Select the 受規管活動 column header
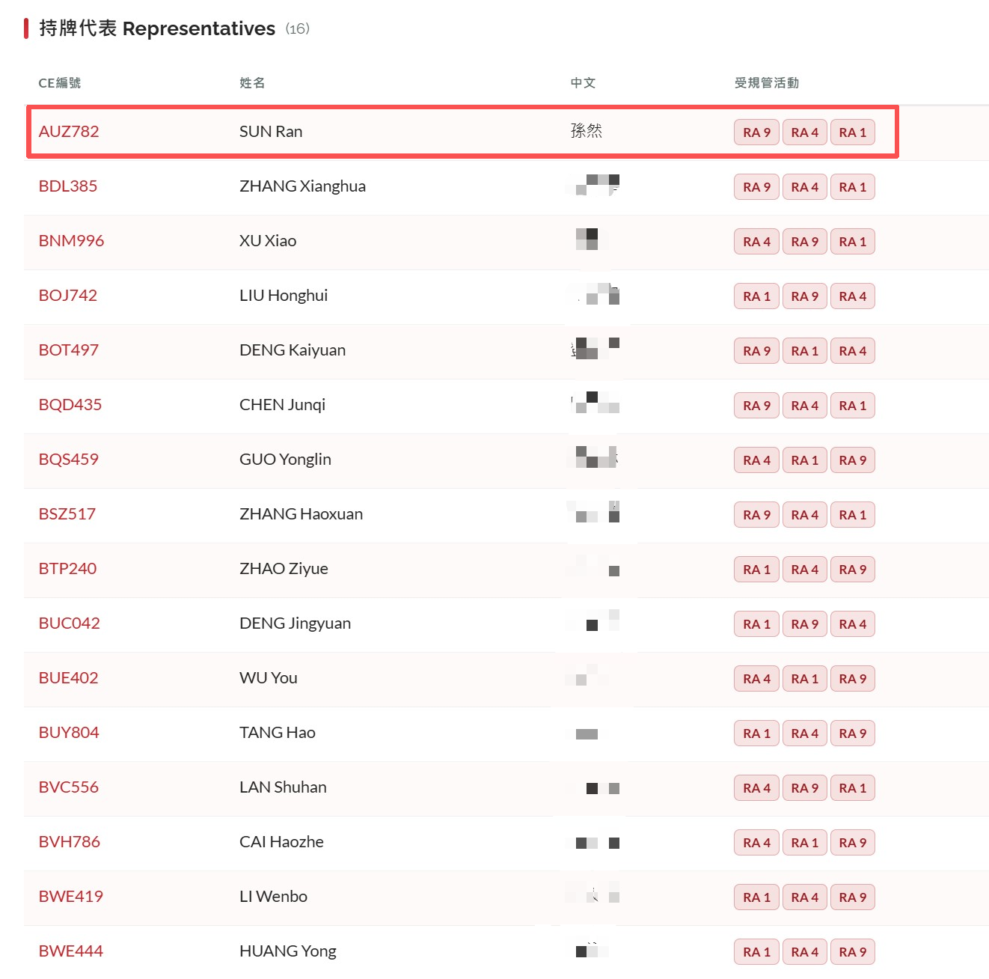This screenshot has width=989, height=979. [x=767, y=83]
